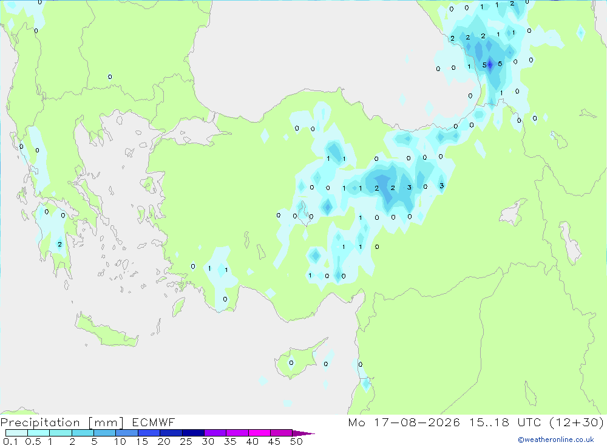Click the darkest blue precipitation peak cell

pos(490,65)
